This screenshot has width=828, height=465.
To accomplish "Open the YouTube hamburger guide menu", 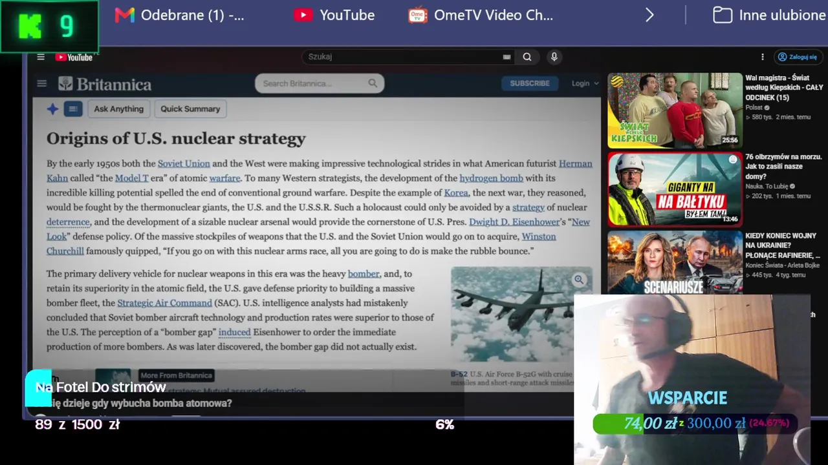I will pos(41,57).
